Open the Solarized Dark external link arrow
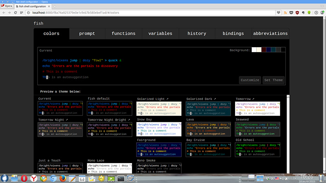Screen dimensions: 326x183 (215, 99)
